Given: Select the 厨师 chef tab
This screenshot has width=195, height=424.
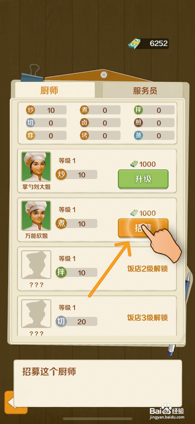Looking at the screenshot, I should pyautogui.click(x=55, y=90).
